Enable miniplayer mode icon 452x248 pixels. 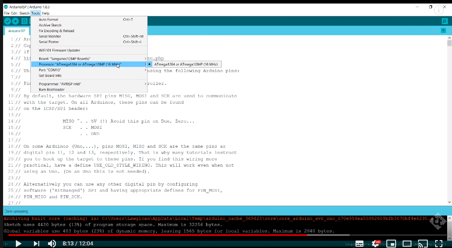pyautogui.click(x=391, y=244)
